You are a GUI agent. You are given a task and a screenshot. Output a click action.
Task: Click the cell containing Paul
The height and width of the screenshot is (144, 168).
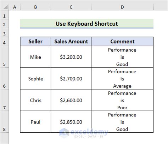point(35,122)
